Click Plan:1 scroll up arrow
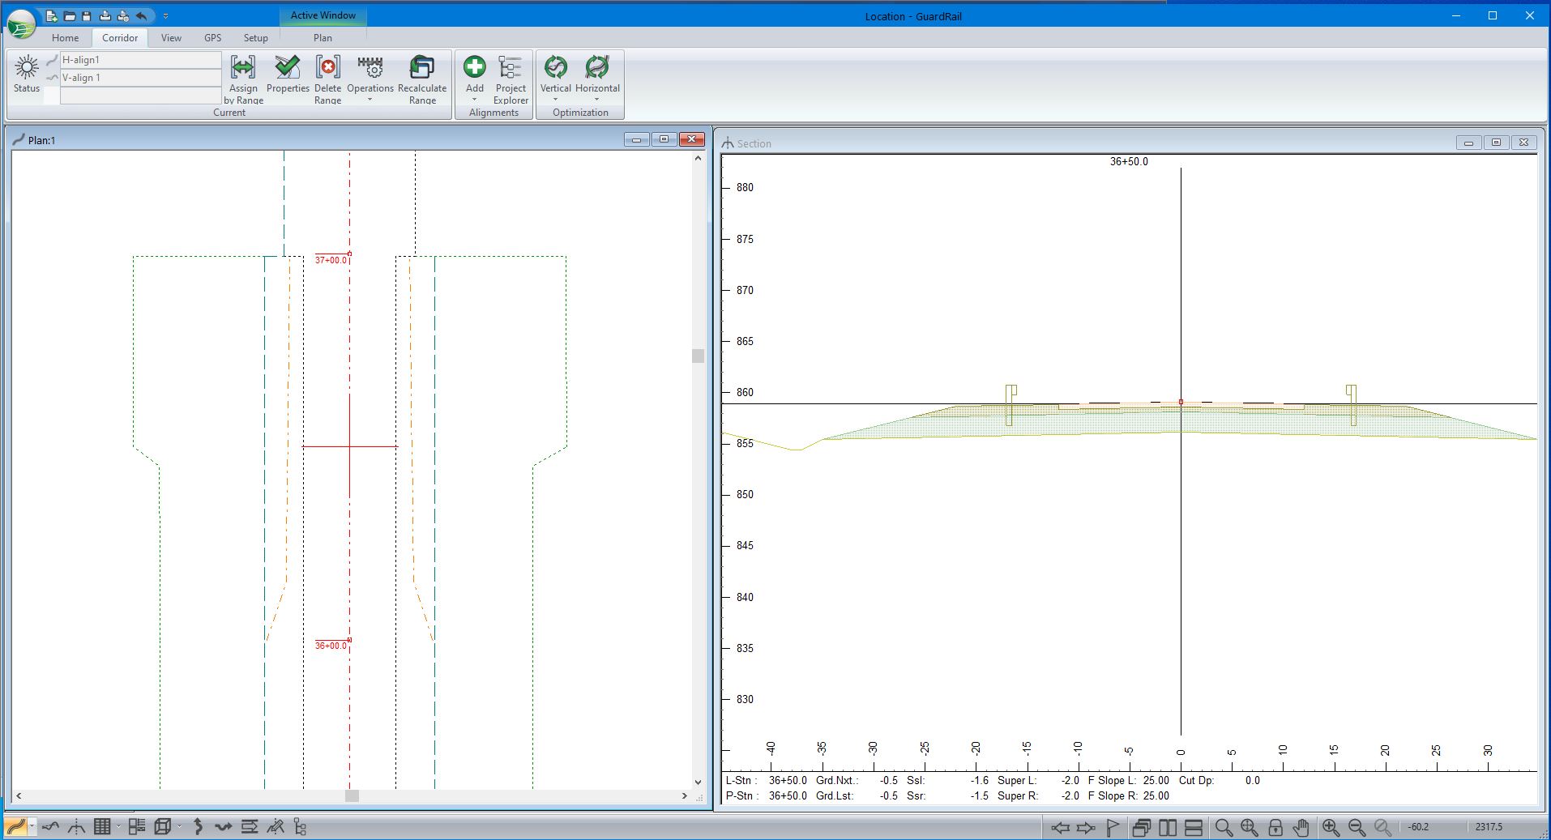 698,159
